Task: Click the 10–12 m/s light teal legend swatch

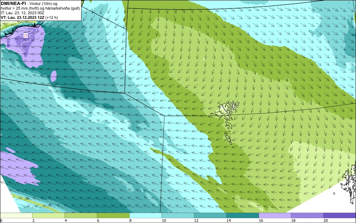Action: click(178, 216)
